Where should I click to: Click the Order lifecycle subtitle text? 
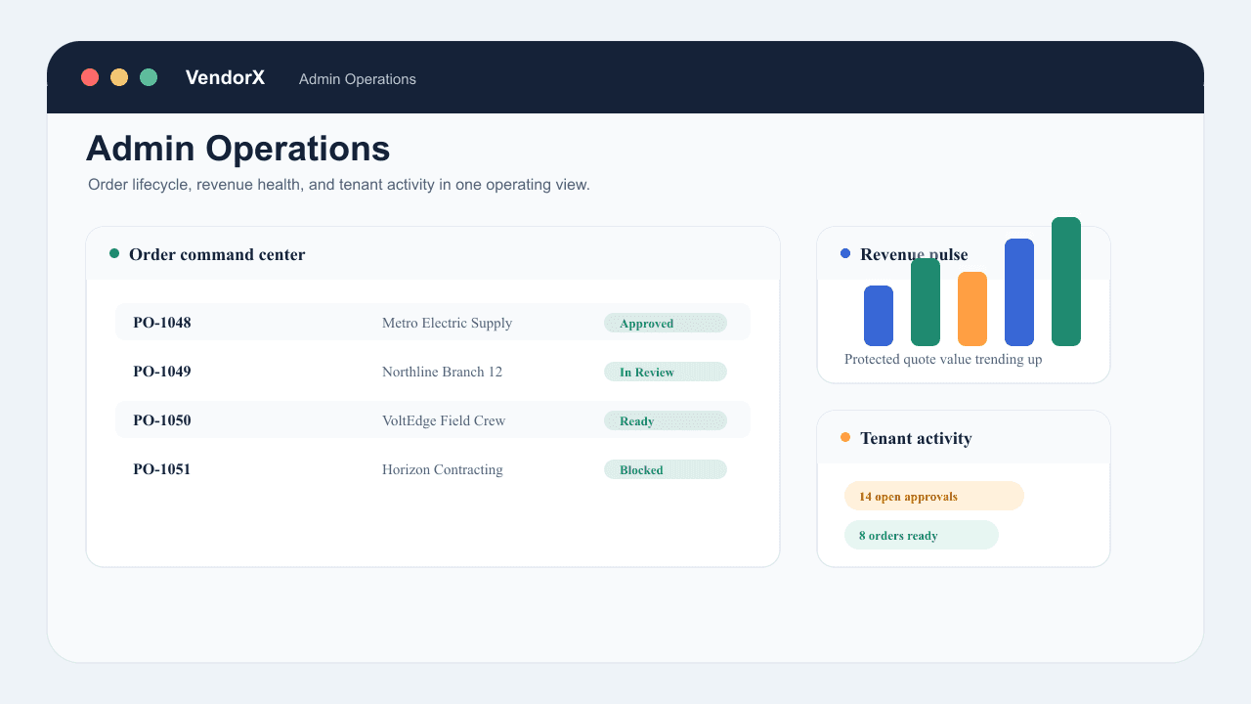click(x=339, y=184)
